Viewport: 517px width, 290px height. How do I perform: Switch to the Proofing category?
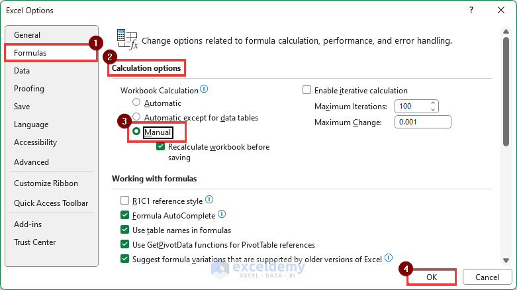tap(29, 89)
